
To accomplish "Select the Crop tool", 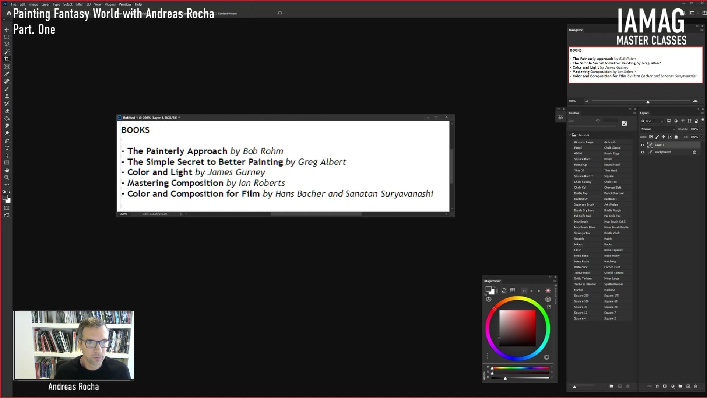I will 7,59.
